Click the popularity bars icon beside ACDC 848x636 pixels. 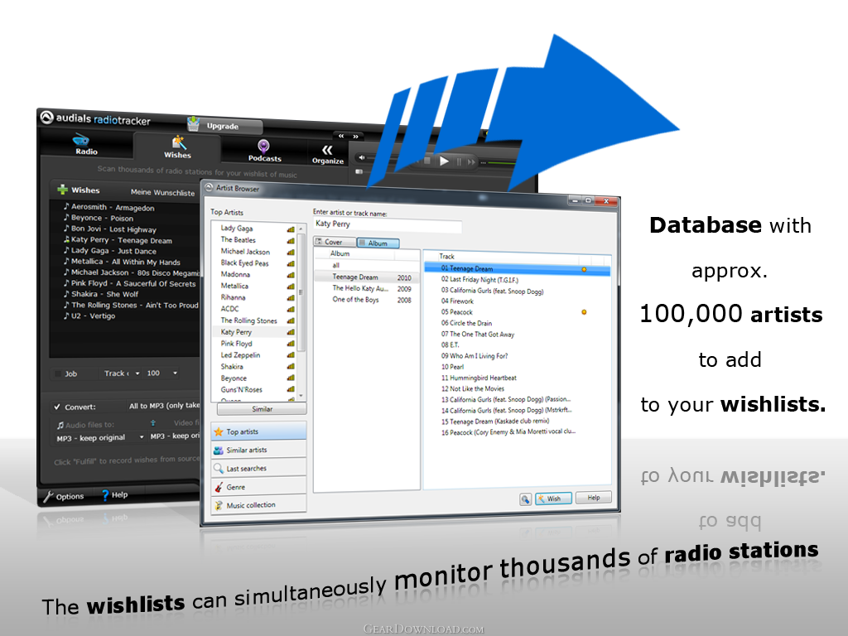pos(291,310)
